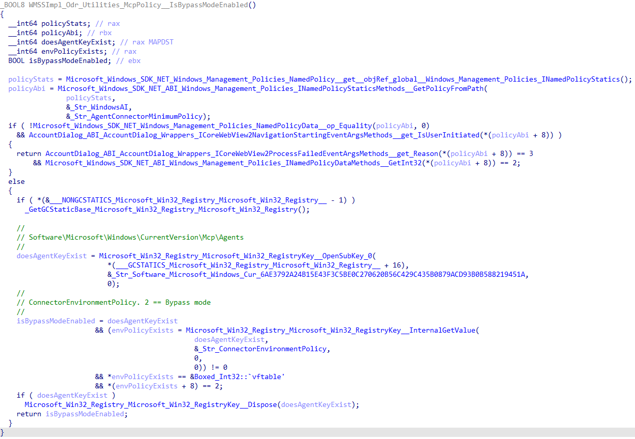
Task: Select the RegistryKey InternalGetValue call
Action: coord(332,331)
